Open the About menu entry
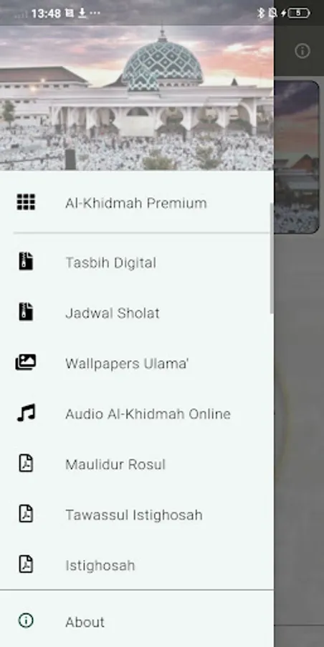 (x=137, y=621)
